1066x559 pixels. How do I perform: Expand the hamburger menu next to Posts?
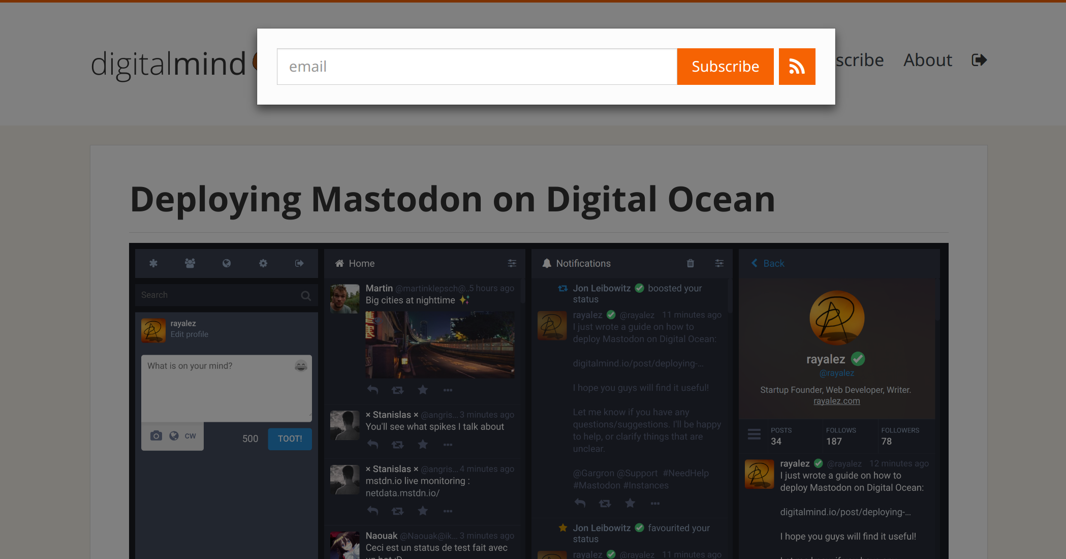point(754,434)
